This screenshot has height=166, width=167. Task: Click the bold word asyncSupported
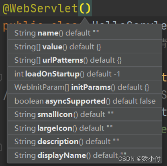75,101
